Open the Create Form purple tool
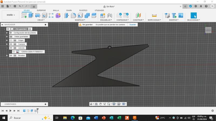Image resolution: width=216 pixels, height=121 pixels. [x=58, y=16]
